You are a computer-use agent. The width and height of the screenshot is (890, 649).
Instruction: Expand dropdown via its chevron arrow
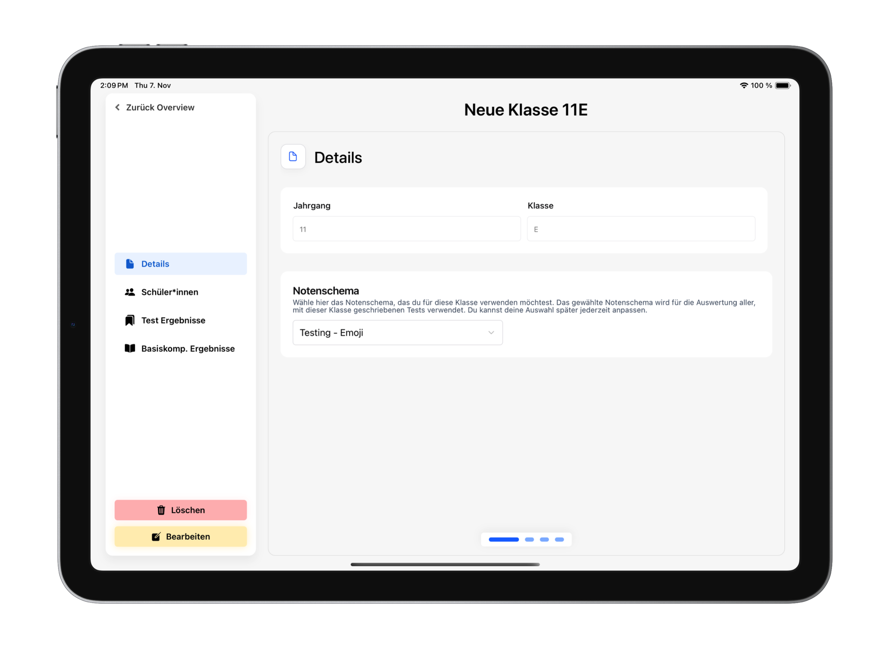tap(491, 333)
